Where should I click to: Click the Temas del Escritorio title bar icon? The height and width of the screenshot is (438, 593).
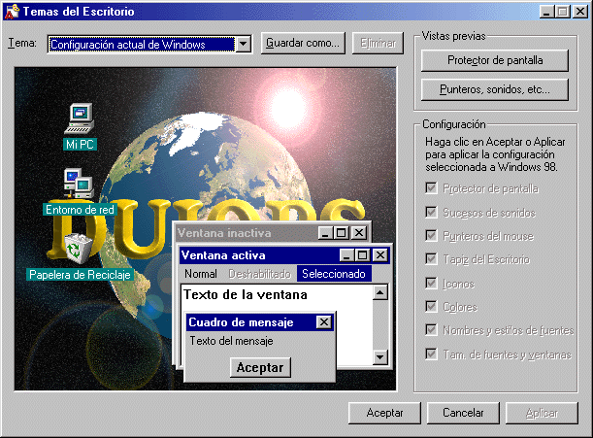tap(12, 12)
